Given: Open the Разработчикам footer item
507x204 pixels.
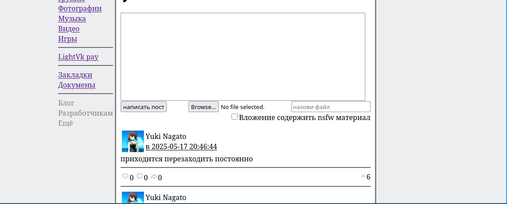Looking at the screenshot, I should click(85, 113).
